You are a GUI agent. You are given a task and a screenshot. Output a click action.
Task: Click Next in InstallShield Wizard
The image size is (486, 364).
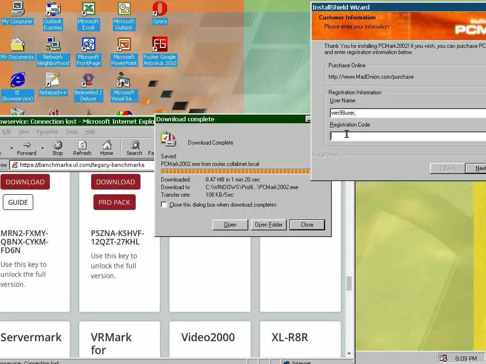pyautogui.click(x=476, y=168)
